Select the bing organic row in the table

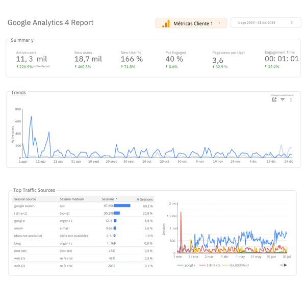(x=51, y=243)
